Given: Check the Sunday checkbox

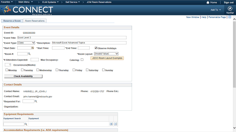Looking at the screenshot, I should (103, 70).
